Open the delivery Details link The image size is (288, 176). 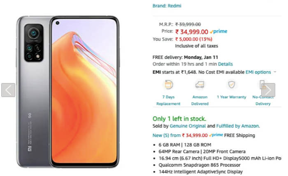click(x=225, y=64)
